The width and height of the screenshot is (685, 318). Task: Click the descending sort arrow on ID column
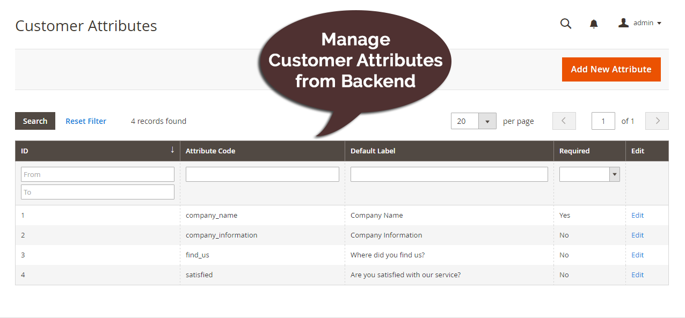pyautogui.click(x=172, y=150)
